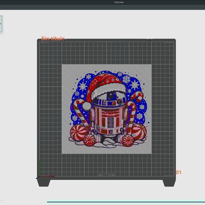This screenshot has height=205, width=205.
Task: Expand the collapsed left side panel
Action: 1,24
